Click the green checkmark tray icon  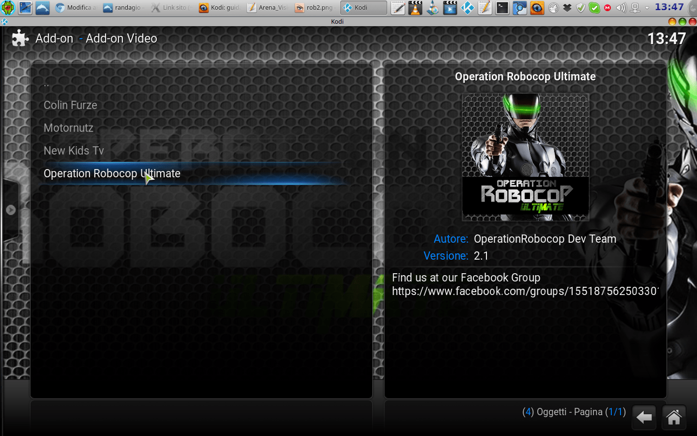(x=594, y=8)
